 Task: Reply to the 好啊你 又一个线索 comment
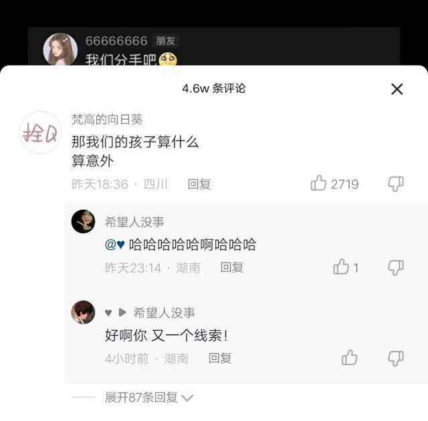pyautogui.click(x=220, y=358)
